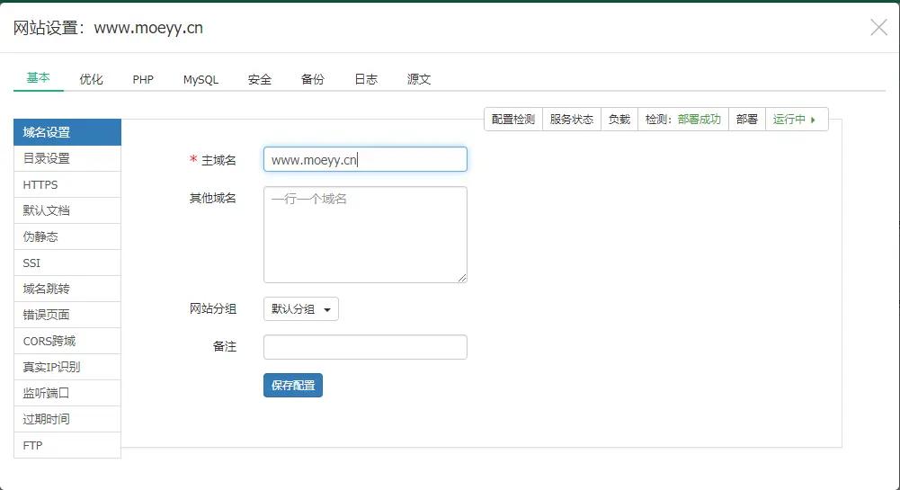
Task: Click the 配置检测 button
Action: click(513, 120)
